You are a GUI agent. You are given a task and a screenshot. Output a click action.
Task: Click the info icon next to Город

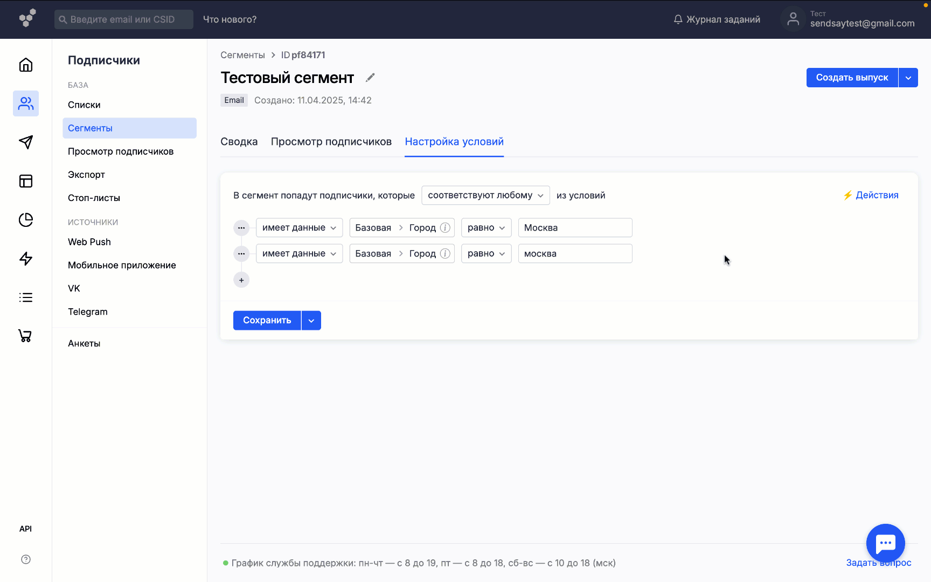point(445,227)
